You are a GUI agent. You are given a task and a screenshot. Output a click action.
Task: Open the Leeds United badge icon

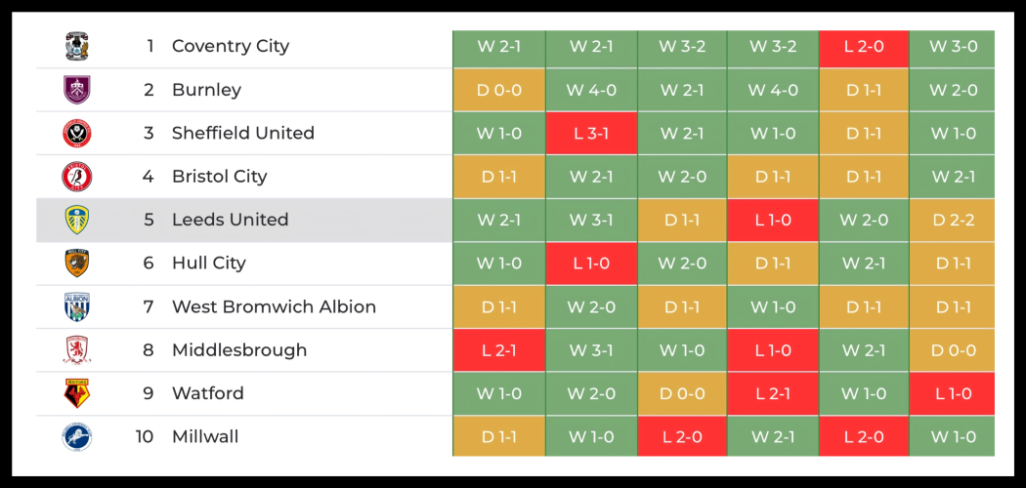[x=77, y=220]
